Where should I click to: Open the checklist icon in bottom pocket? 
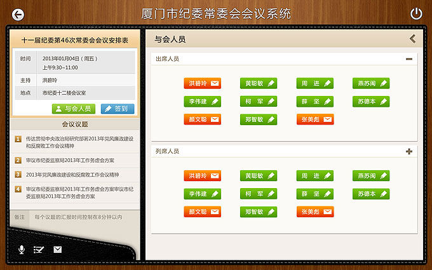point(39,250)
